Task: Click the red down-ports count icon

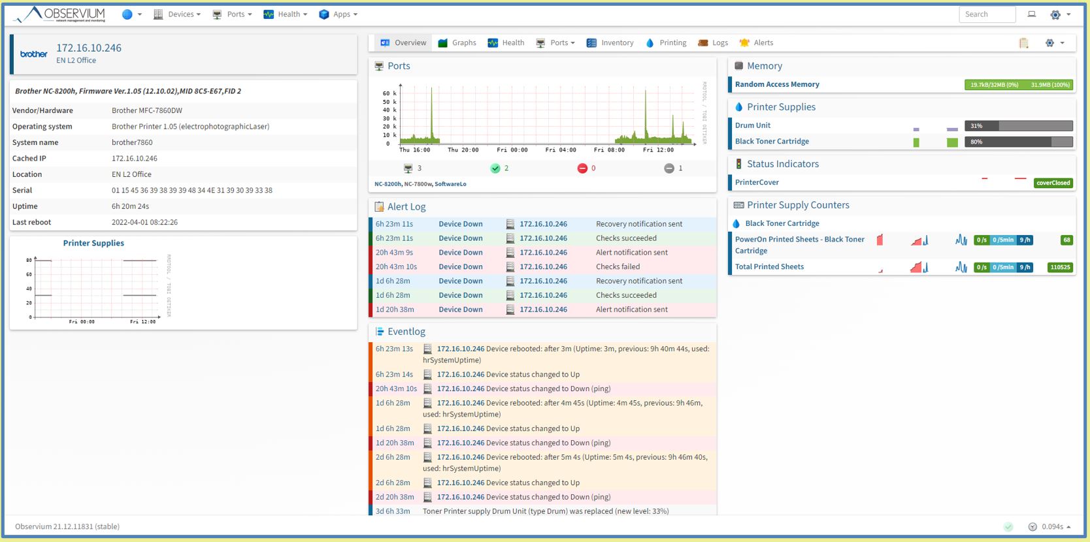Action: pos(582,168)
